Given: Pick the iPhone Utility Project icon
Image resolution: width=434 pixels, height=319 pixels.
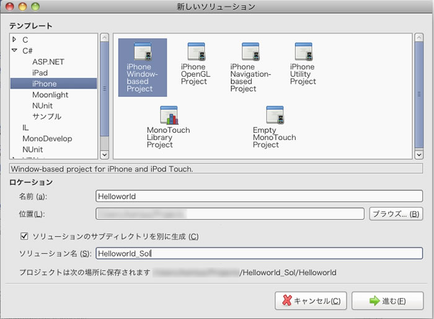Looking at the screenshot, I should tap(304, 51).
